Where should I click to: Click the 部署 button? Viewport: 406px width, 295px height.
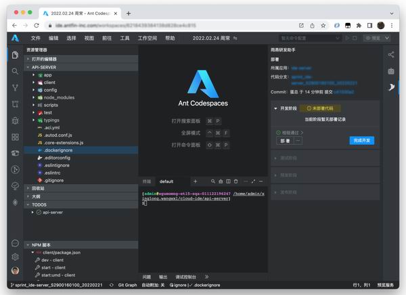tap(285, 141)
